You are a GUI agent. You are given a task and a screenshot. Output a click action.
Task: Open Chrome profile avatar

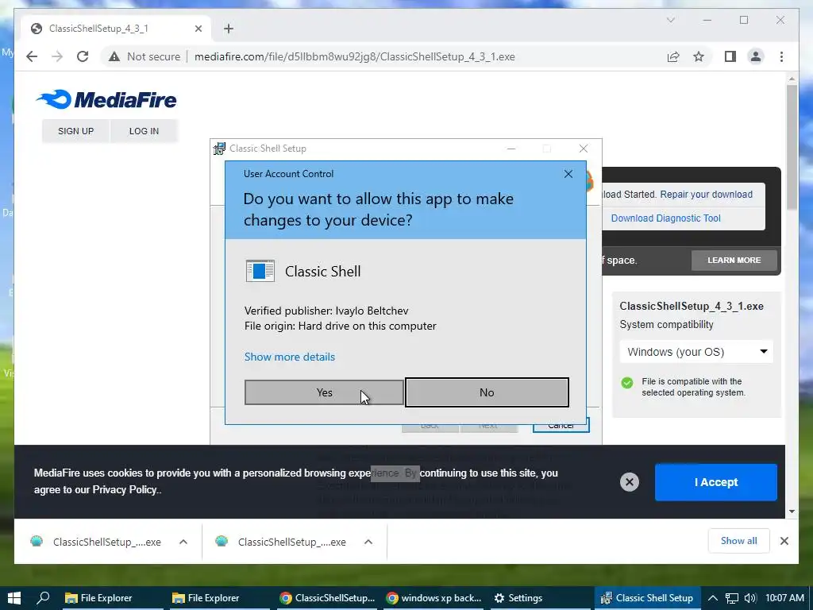(x=756, y=56)
